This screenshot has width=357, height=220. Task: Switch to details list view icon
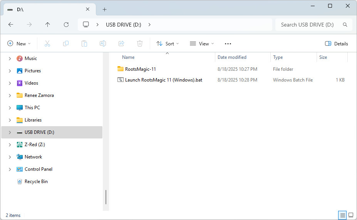point(342,215)
